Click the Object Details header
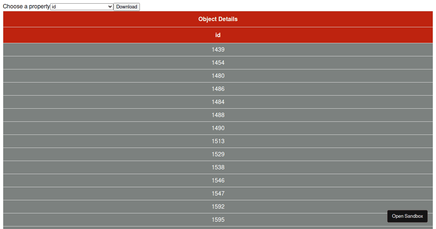Image resolution: width=436 pixels, height=229 pixels. pos(218,19)
